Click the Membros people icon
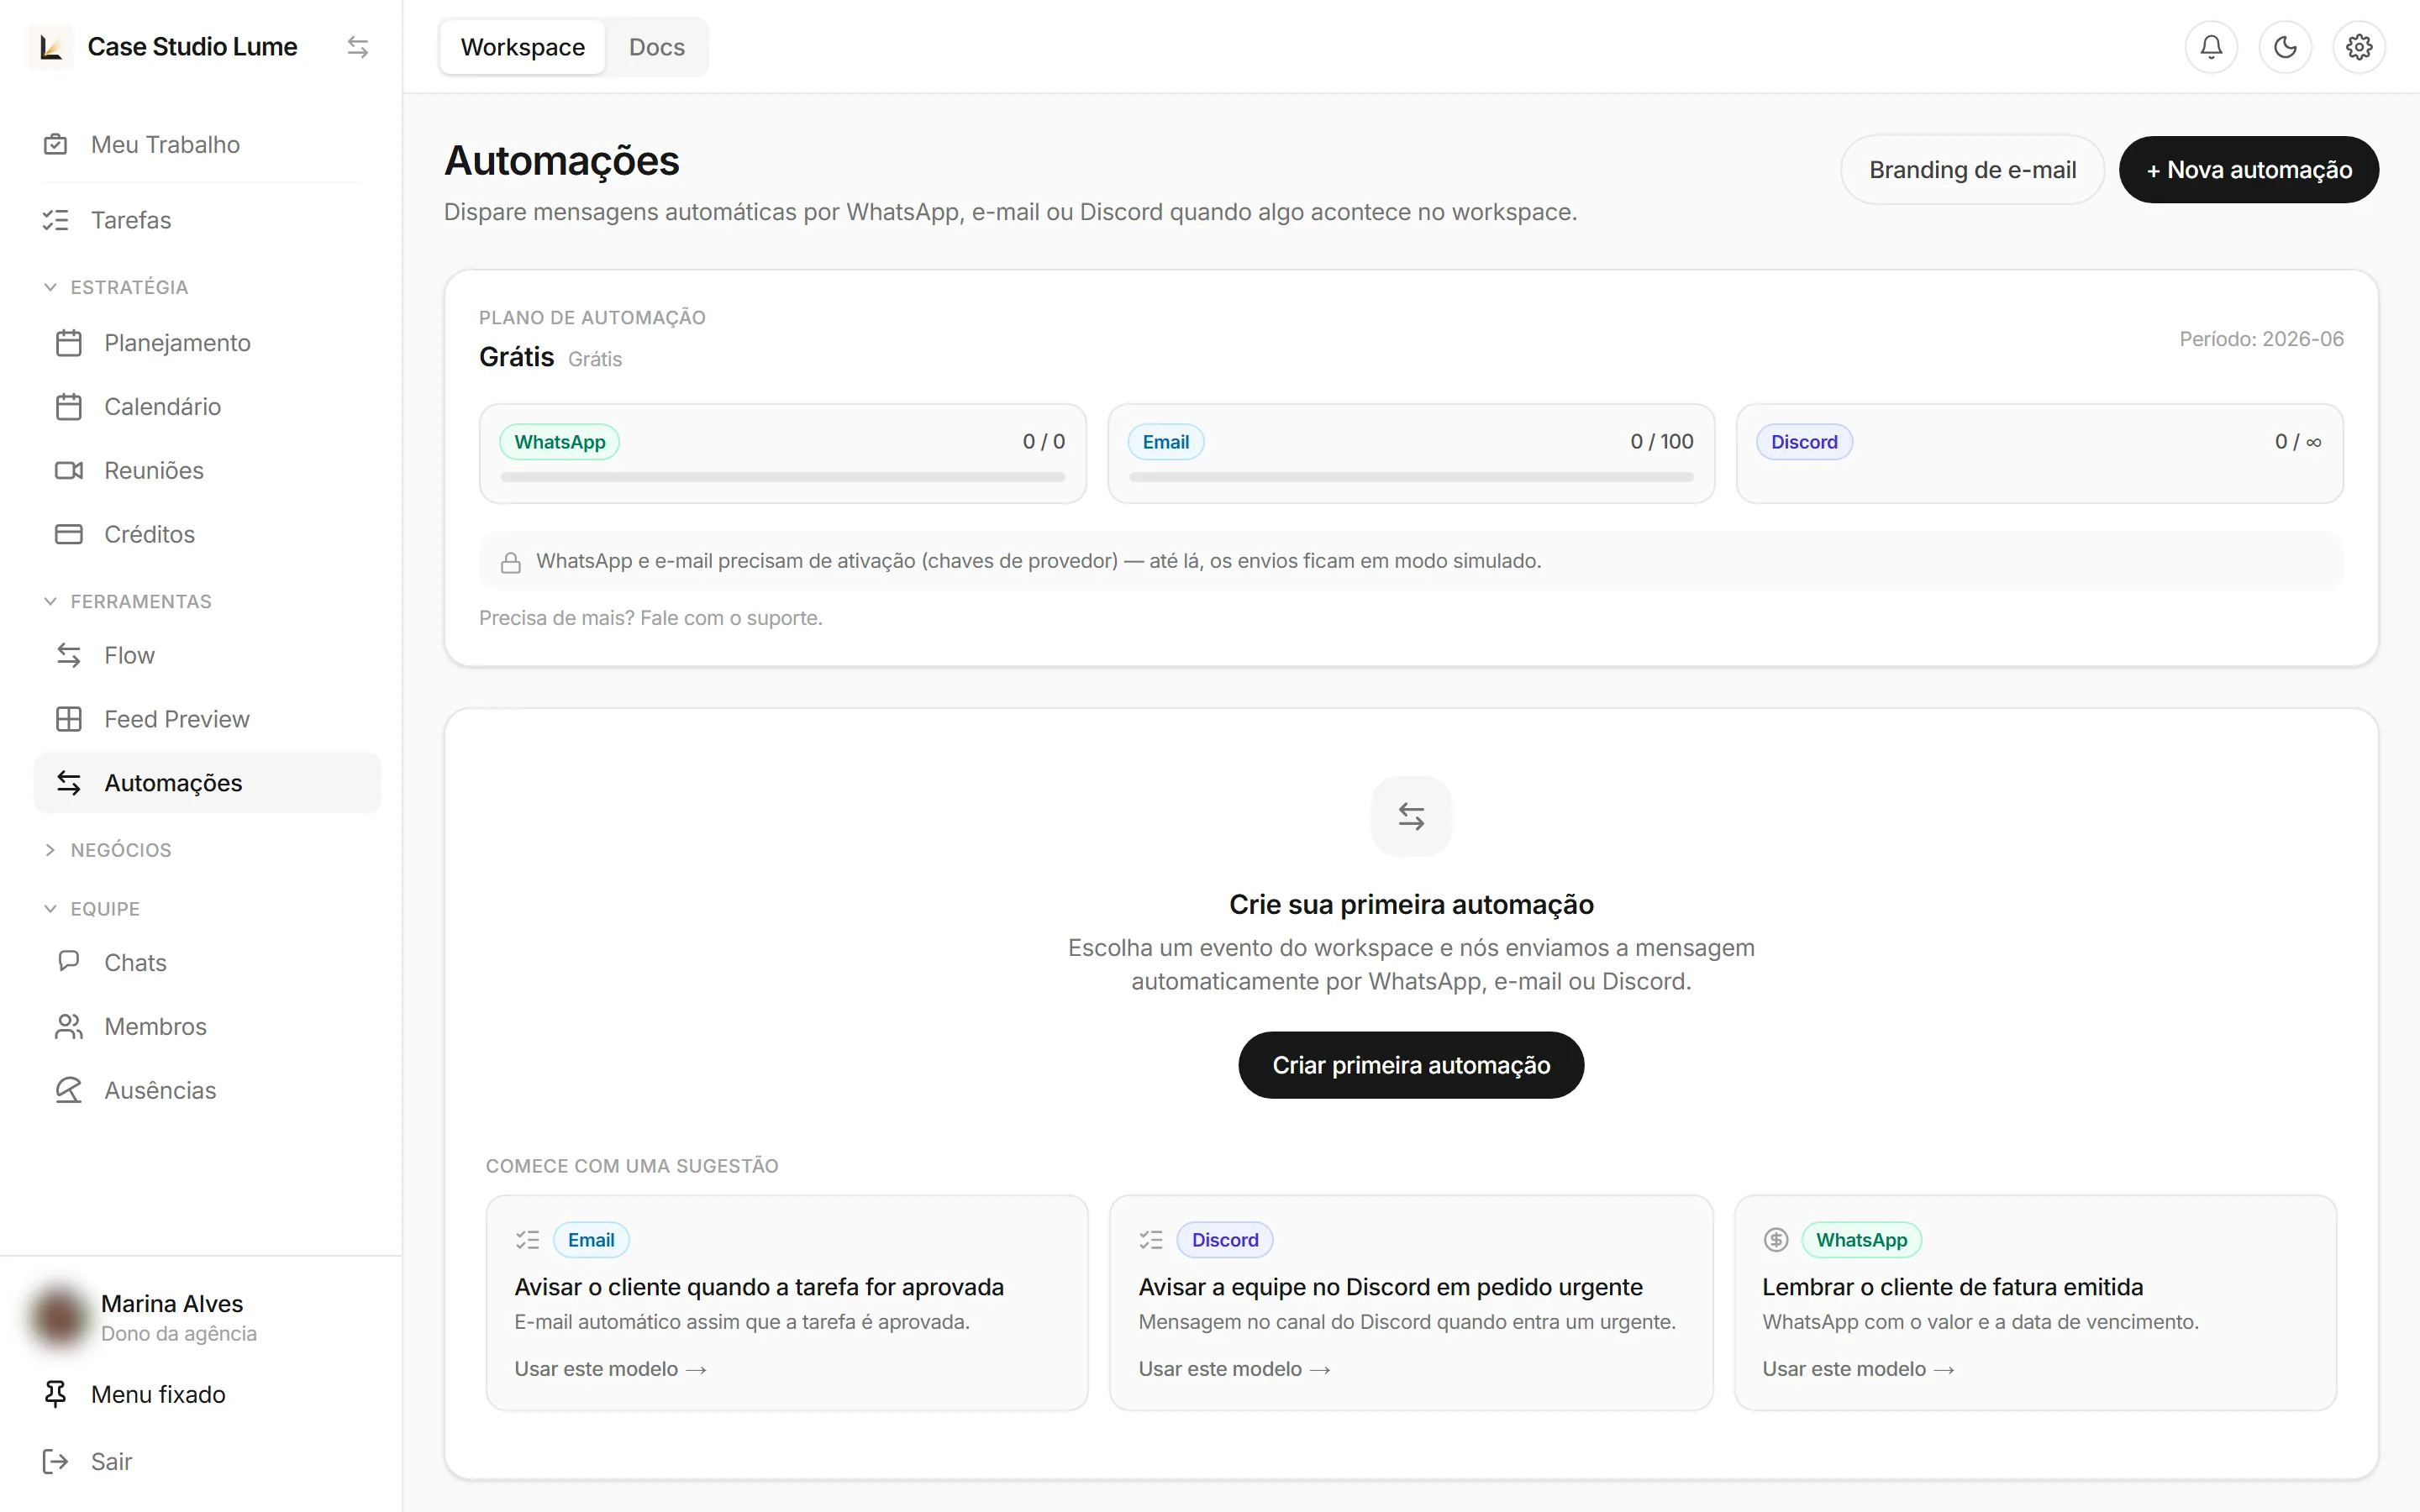2420x1512 pixels. [69, 1027]
